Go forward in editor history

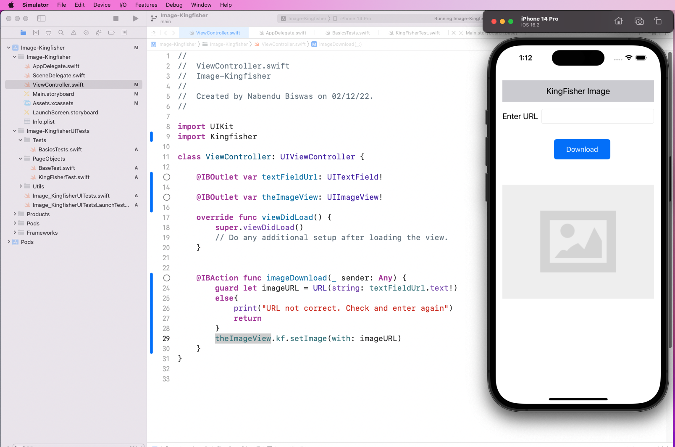coord(173,33)
